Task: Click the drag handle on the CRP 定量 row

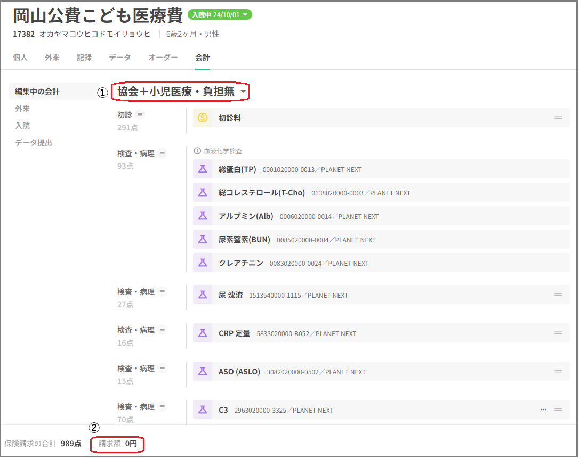Action: point(558,333)
